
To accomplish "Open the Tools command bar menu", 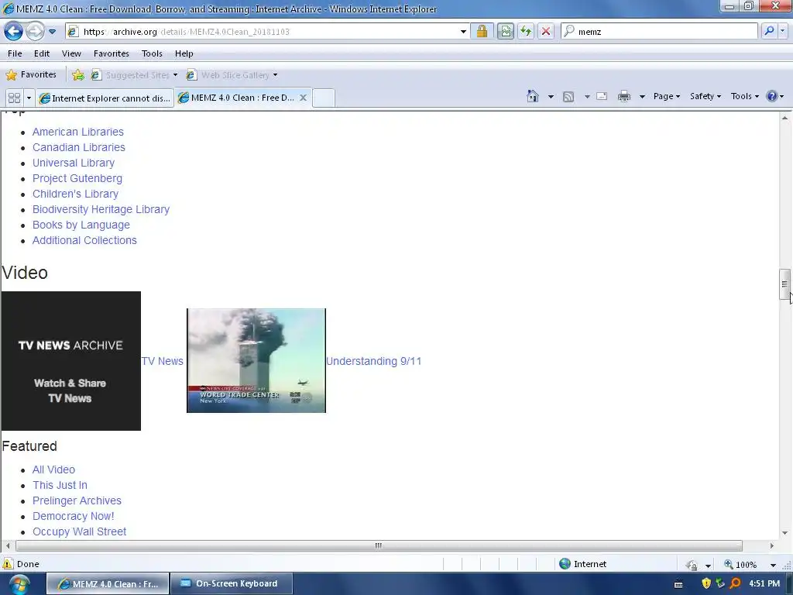I will (x=745, y=96).
